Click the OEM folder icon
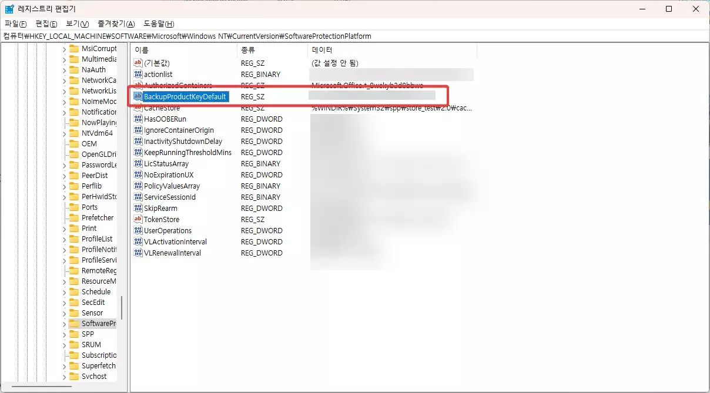Viewport: 710px width, 393px height. click(x=73, y=143)
